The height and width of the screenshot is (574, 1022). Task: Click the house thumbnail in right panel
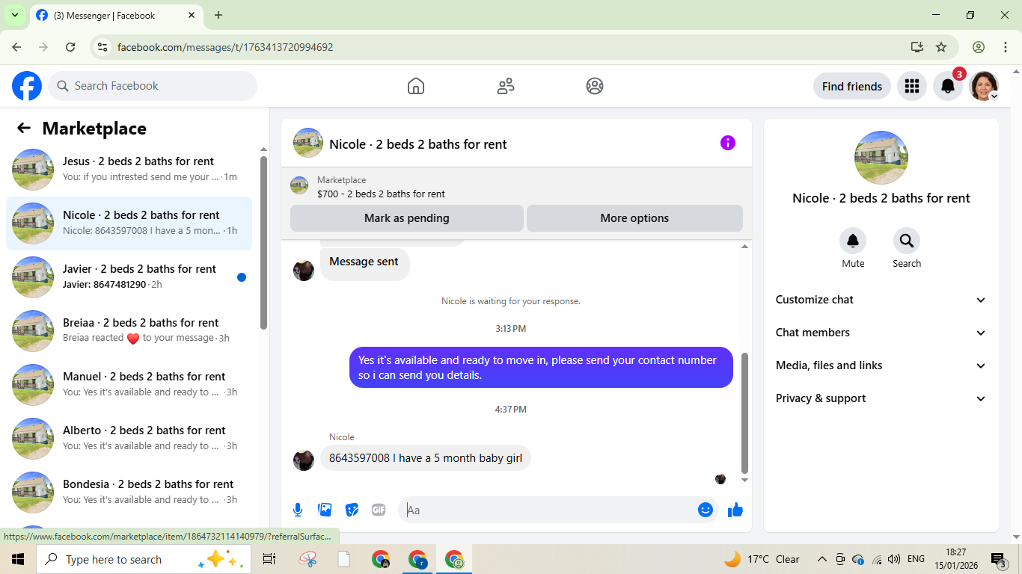pyautogui.click(x=881, y=158)
